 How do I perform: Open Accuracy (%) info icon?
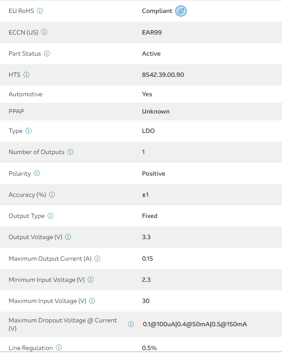pos(52,195)
